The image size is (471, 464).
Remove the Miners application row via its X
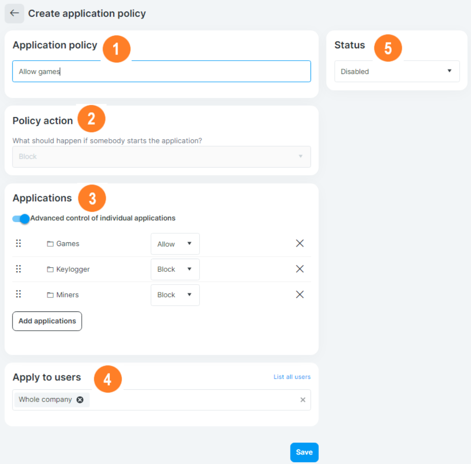pyautogui.click(x=300, y=294)
